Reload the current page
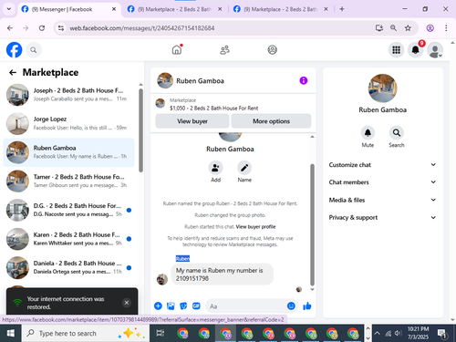Image resolution: width=456 pixels, height=342 pixels. click(x=42, y=28)
